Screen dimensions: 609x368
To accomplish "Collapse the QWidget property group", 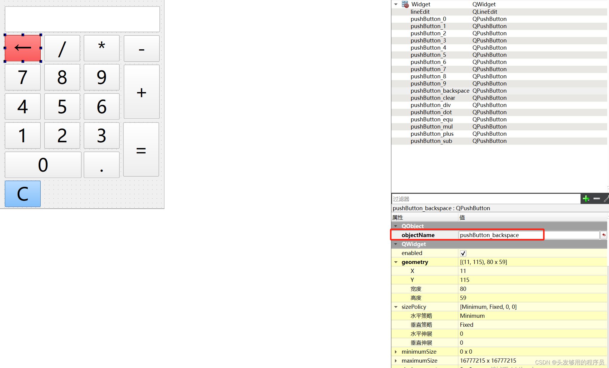I will (x=396, y=244).
